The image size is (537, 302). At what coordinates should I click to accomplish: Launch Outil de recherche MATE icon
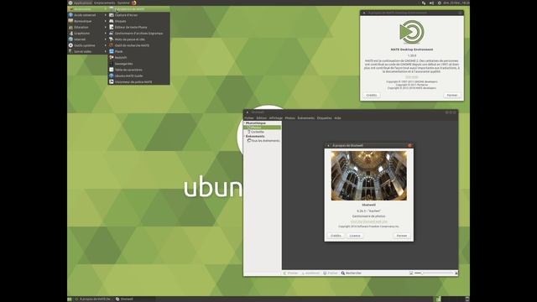(112, 45)
